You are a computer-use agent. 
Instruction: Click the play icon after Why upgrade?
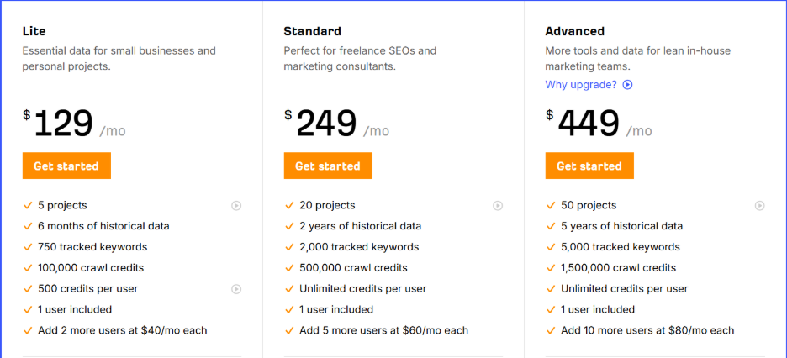coord(627,85)
